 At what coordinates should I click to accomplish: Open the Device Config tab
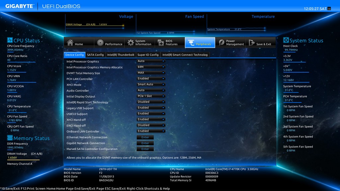click(x=74, y=55)
